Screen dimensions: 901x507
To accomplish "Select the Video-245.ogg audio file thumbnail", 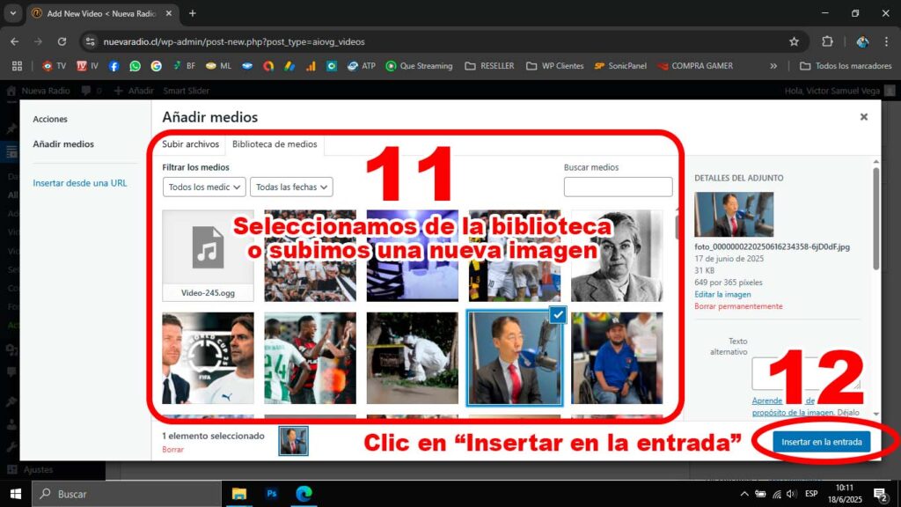I will (208, 255).
